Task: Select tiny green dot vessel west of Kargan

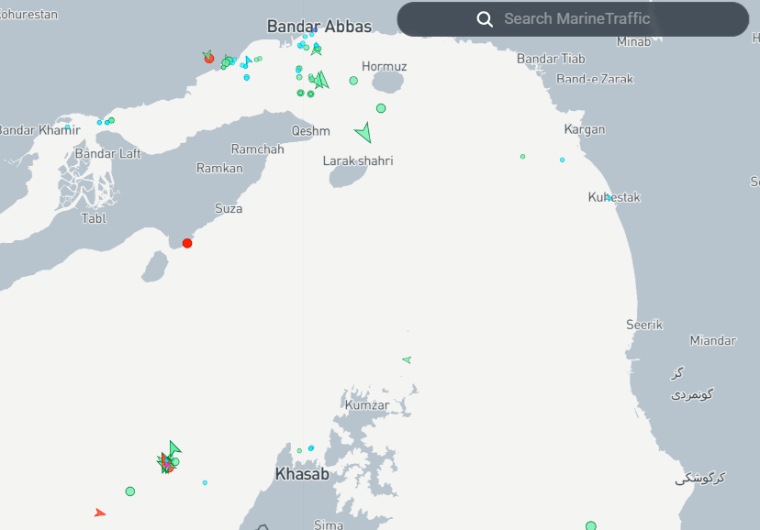Action: [x=522, y=156]
